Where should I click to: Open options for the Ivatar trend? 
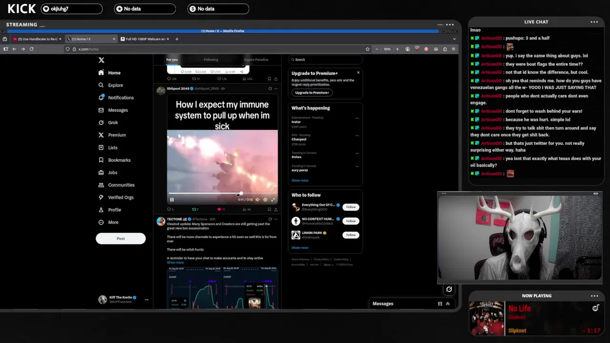click(x=357, y=118)
